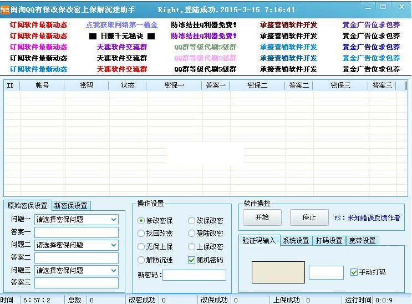This screenshot has width=412, height=304.
Task: Expand the 问题一 security question dropdown
Action: (114, 220)
